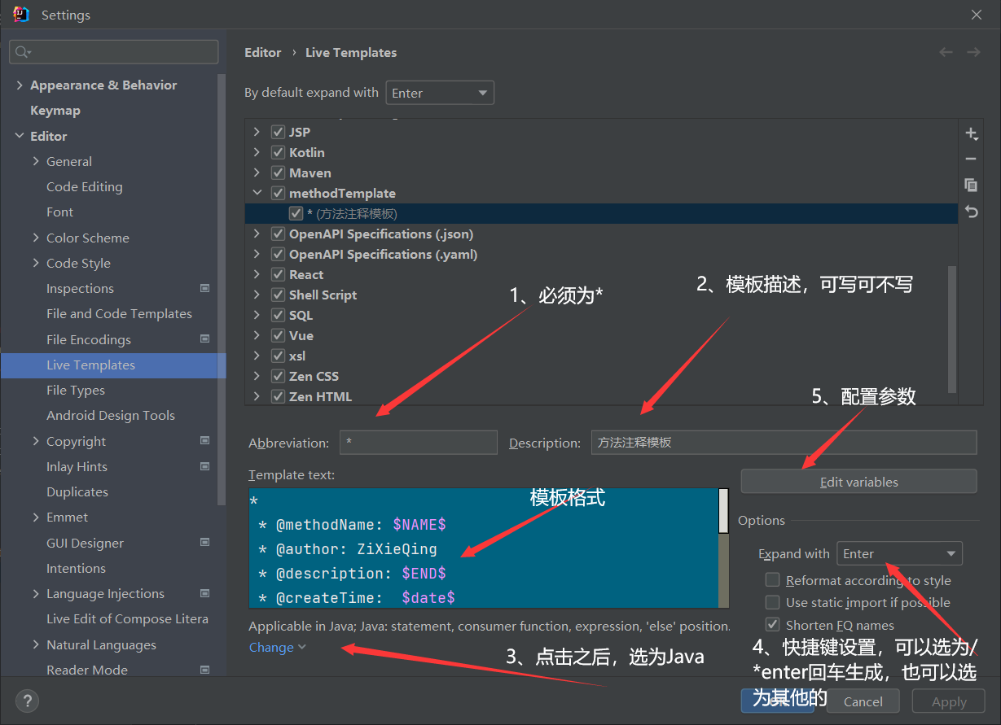Select the Zen HTML template group
The width and height of the screenshot is (1001, 725).
click(x=320, y=396)
